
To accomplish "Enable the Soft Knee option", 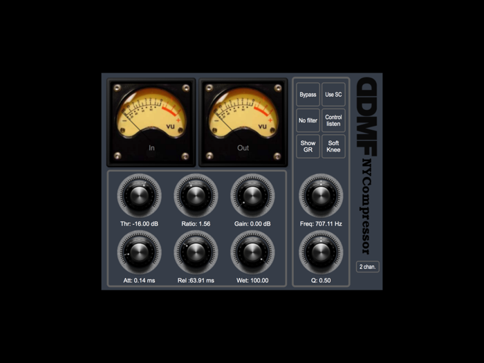I will click(x=333, y=147).
